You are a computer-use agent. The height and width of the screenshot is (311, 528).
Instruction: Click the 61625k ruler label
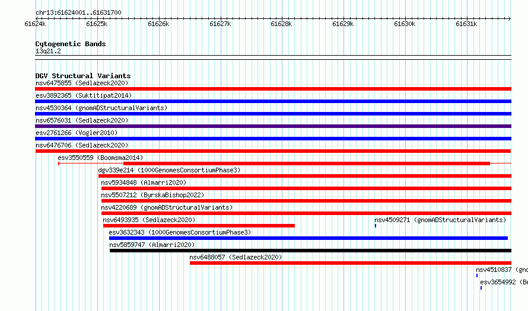pos(97,24)
